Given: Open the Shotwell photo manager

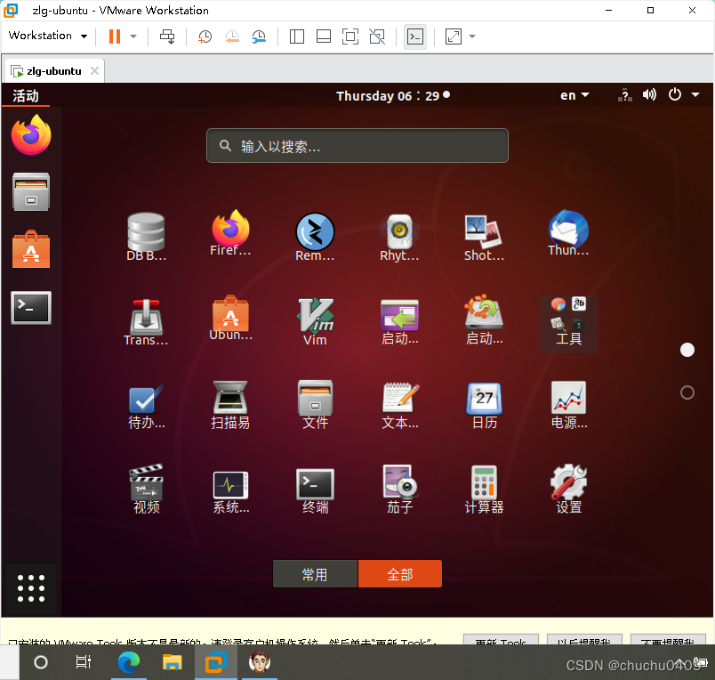Looking at the screenshot, I should coord(484,237).
